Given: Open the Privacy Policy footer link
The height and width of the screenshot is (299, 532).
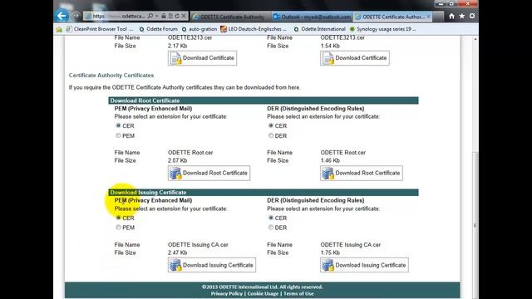Looking at the screenshot, I should pyautogui.click(x=227, y=293).
